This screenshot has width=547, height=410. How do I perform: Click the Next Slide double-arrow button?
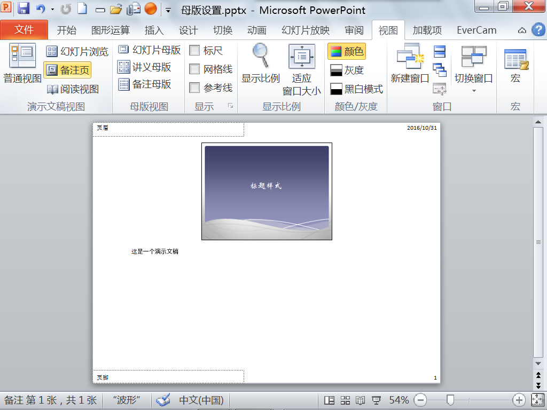coord(538,385)
